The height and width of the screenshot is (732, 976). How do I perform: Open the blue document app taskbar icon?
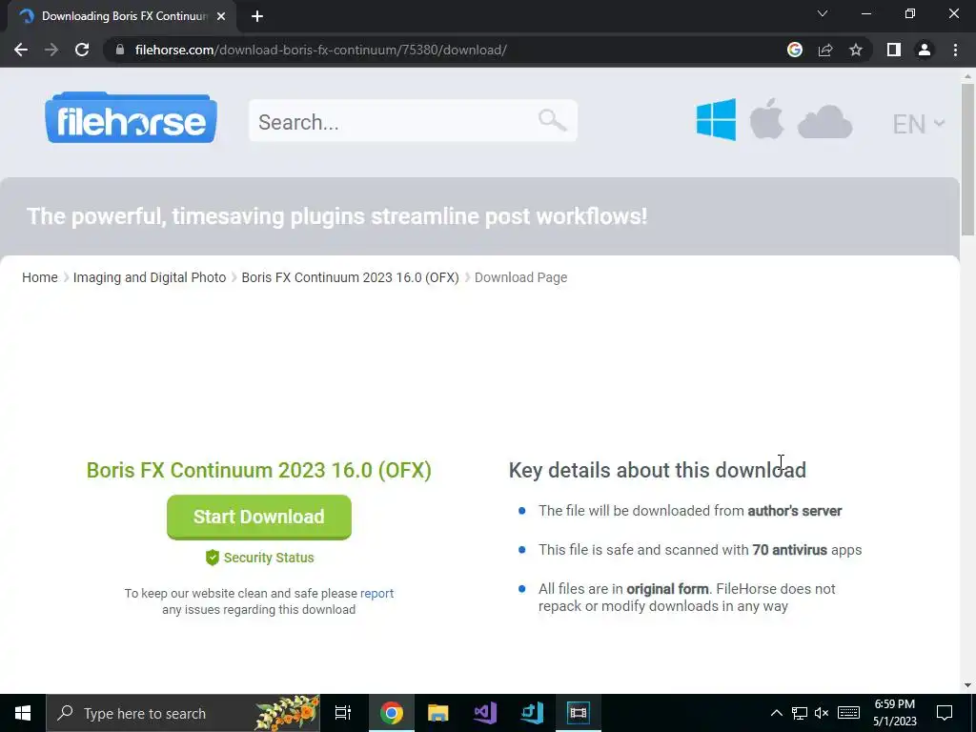coord(532,713)
